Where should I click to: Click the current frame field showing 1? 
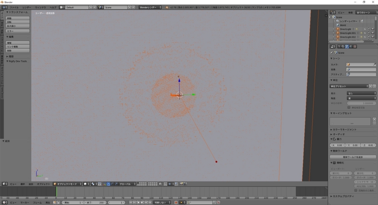116,202
